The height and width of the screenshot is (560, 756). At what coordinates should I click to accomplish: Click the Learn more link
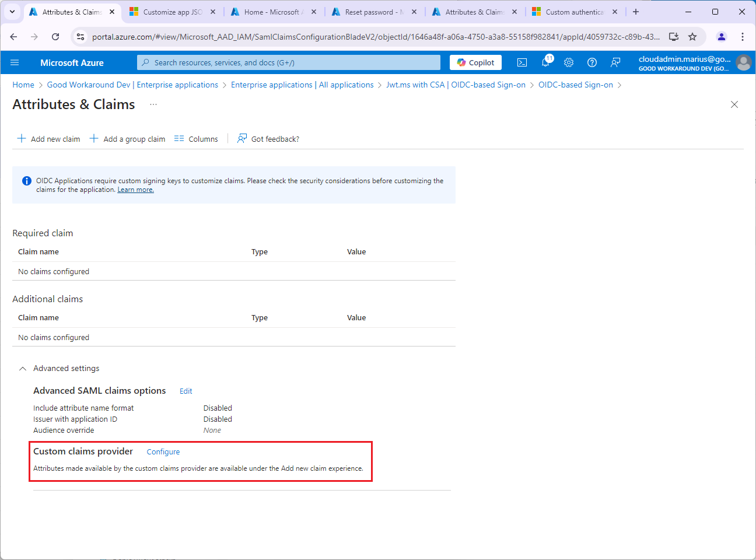[135, 190]
